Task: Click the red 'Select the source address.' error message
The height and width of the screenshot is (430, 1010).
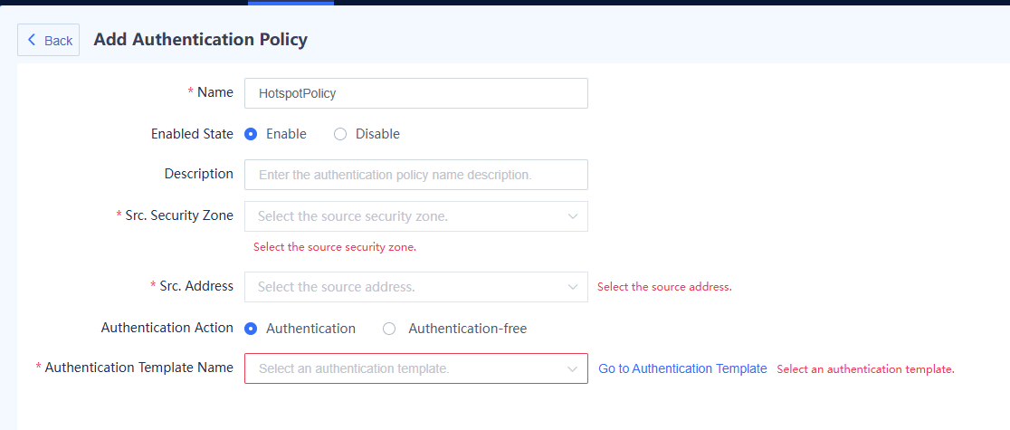Action: point(664,287)
